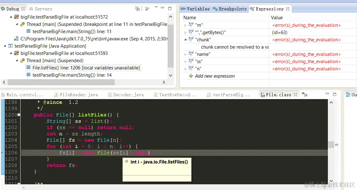The image size is (357, 190).
Task: Click error value of "name" expression
Action: (x=306, y=54)
